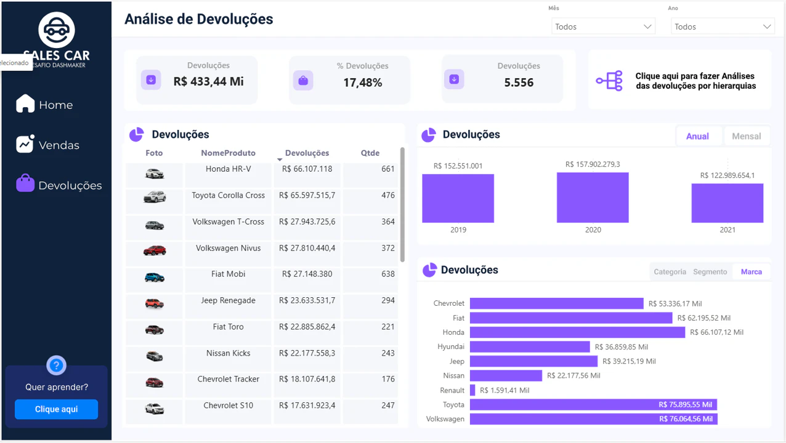This screenshot has height=443, width=786.
Task: Select the 2019 bar in yearly chart
Action: 458,198
